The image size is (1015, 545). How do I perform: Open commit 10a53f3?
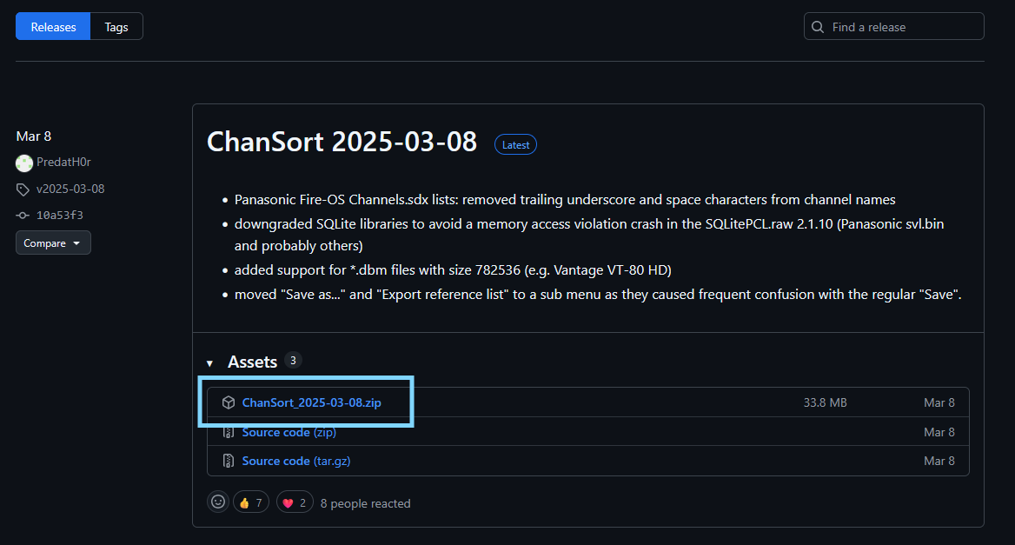[60, 215]
